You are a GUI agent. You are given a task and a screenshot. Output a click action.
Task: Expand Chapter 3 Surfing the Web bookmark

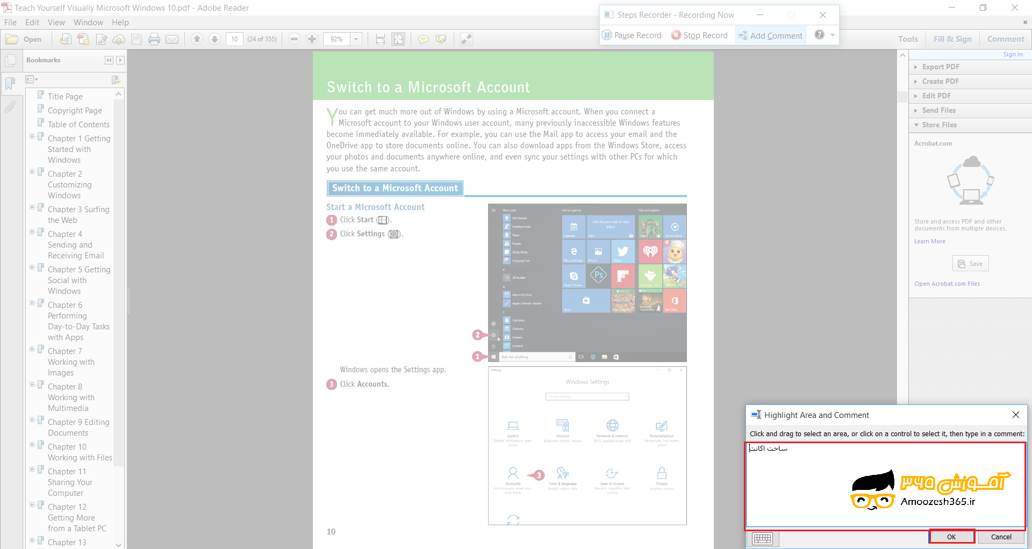click(32, 207)
